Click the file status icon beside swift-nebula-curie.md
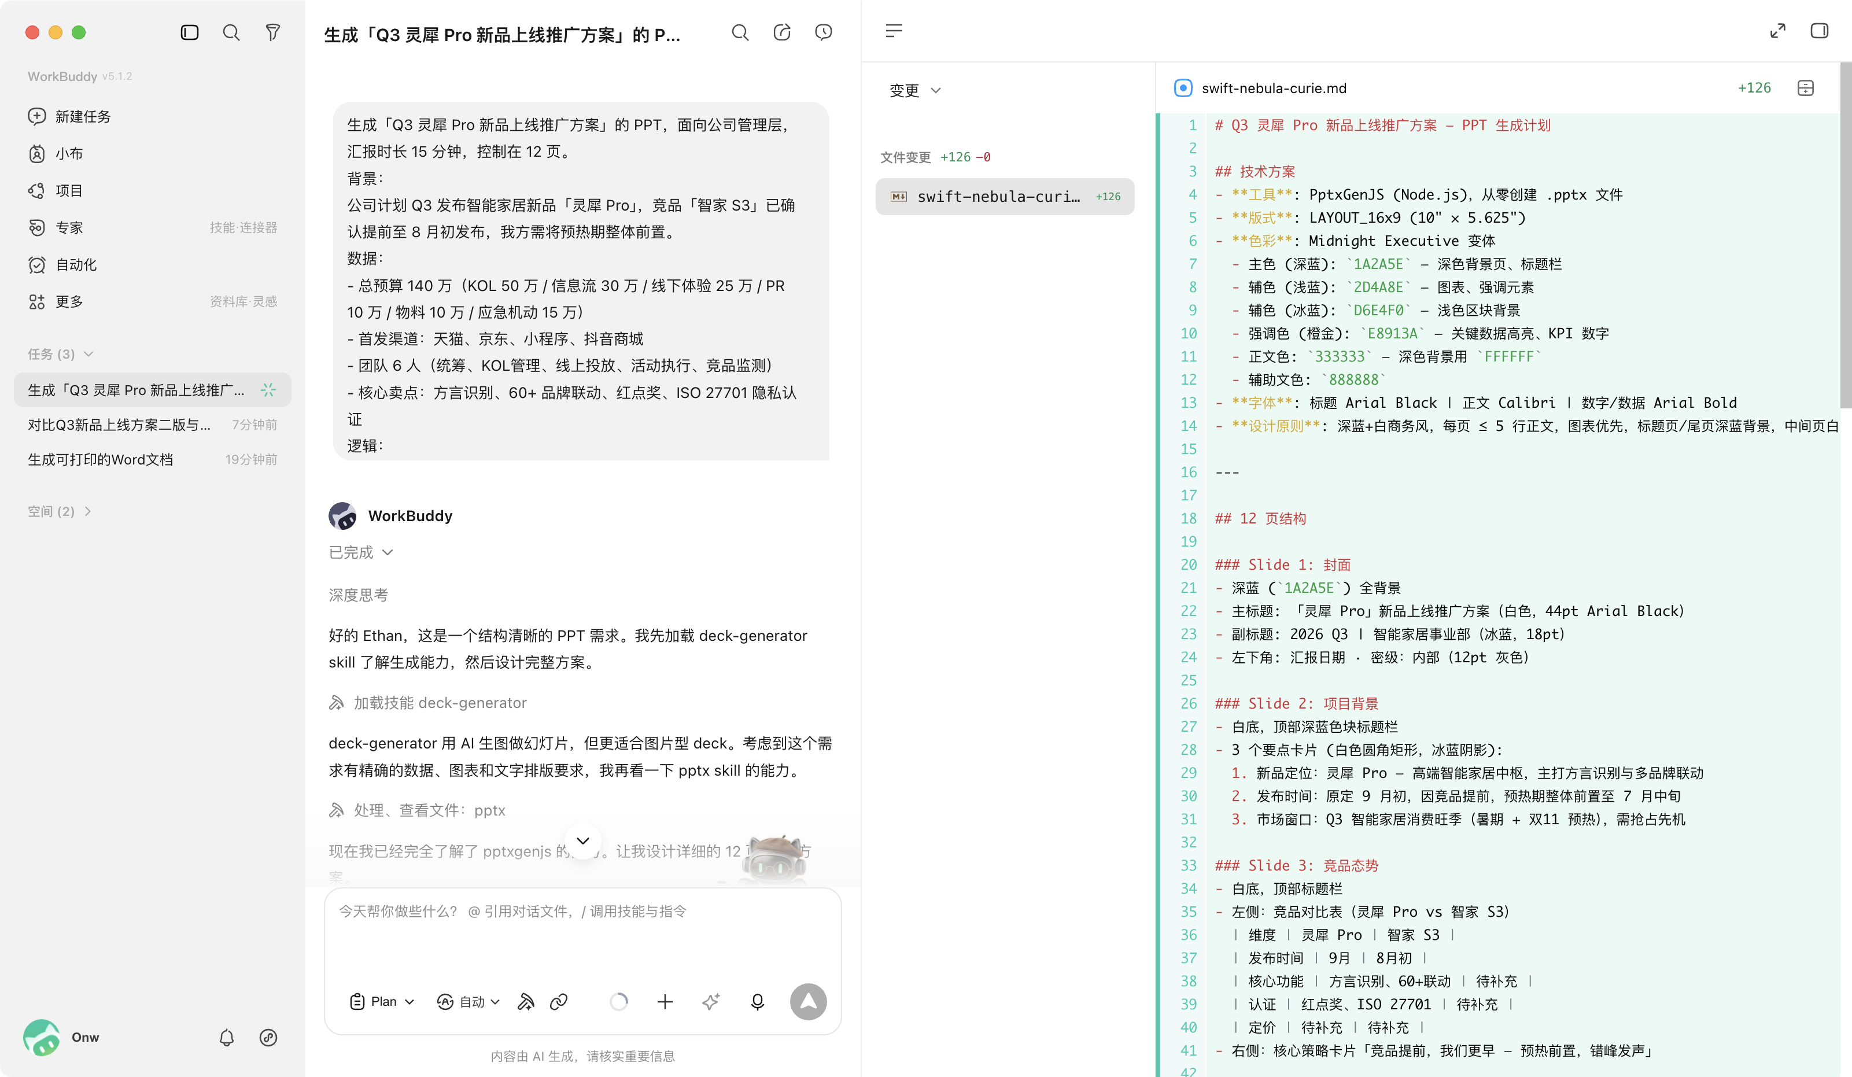Image resolution: width=1852 pixels, height=1077 pixels. point(1183,88)
